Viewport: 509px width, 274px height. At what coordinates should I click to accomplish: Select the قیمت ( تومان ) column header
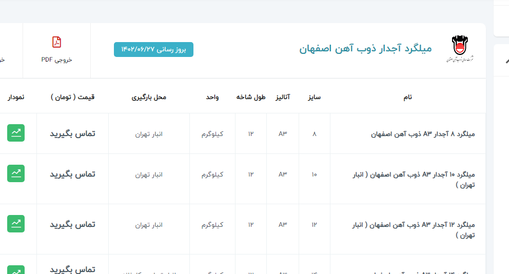point(72,97)
